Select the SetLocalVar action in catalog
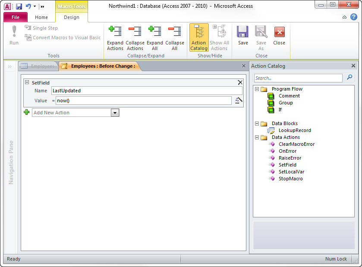The height and width of the screenshot is (267, 362). 291,172
